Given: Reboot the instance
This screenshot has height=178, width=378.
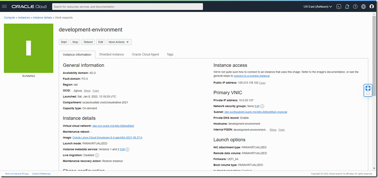Looking at the screenshot, I should (x=88, y=42).
